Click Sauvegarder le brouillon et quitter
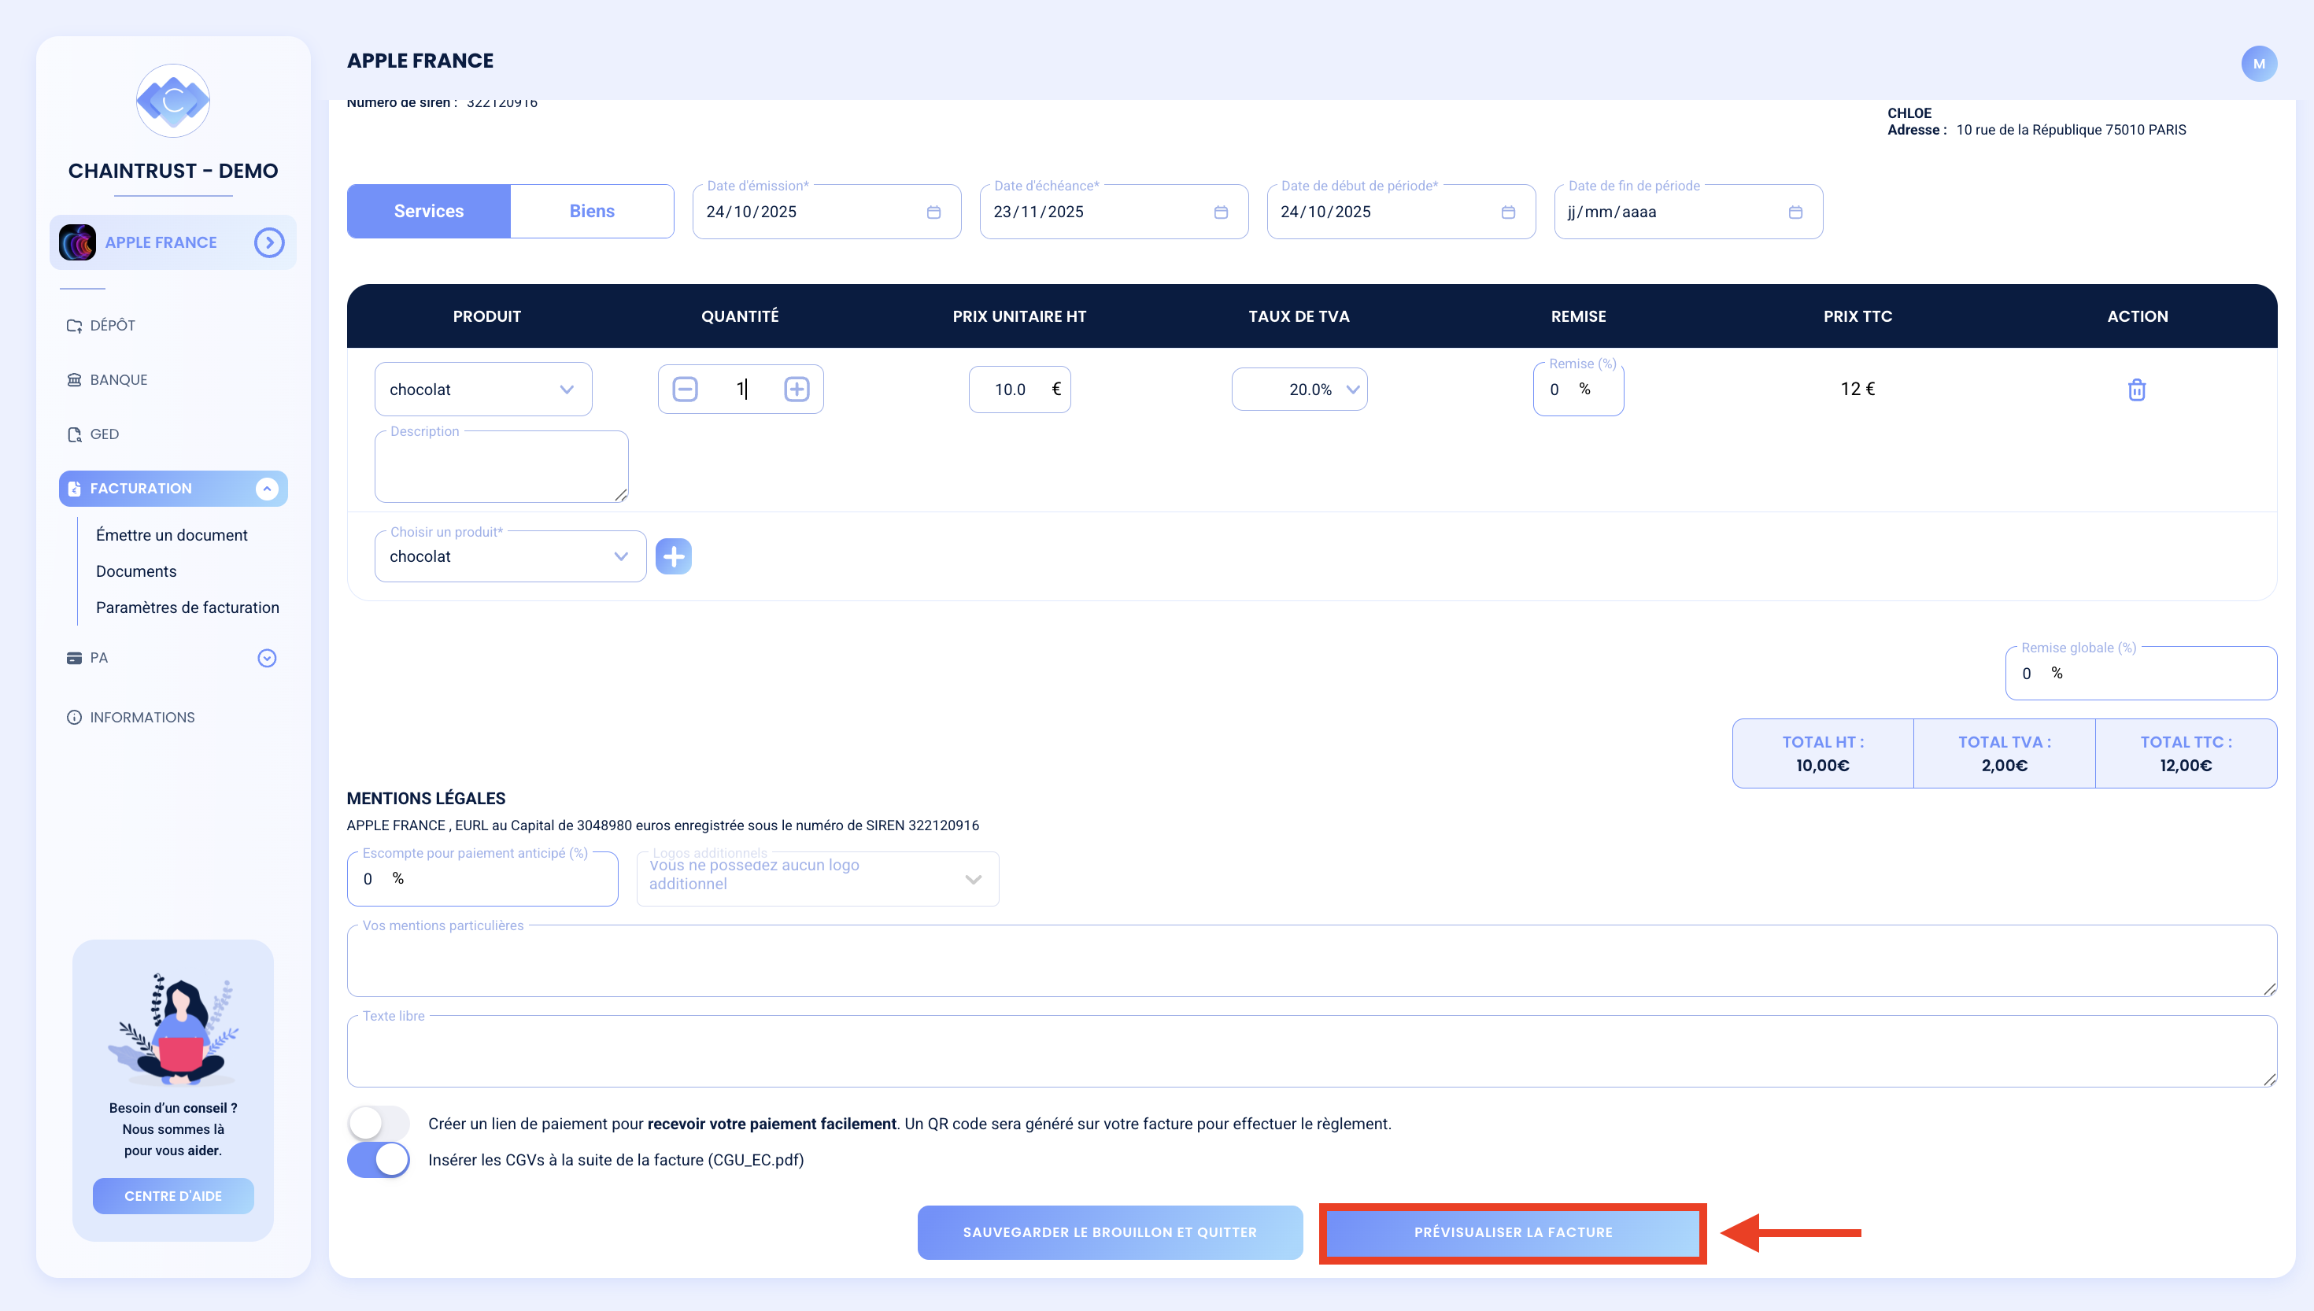This screenshot has width=2314, height=1311. 1111,1232
